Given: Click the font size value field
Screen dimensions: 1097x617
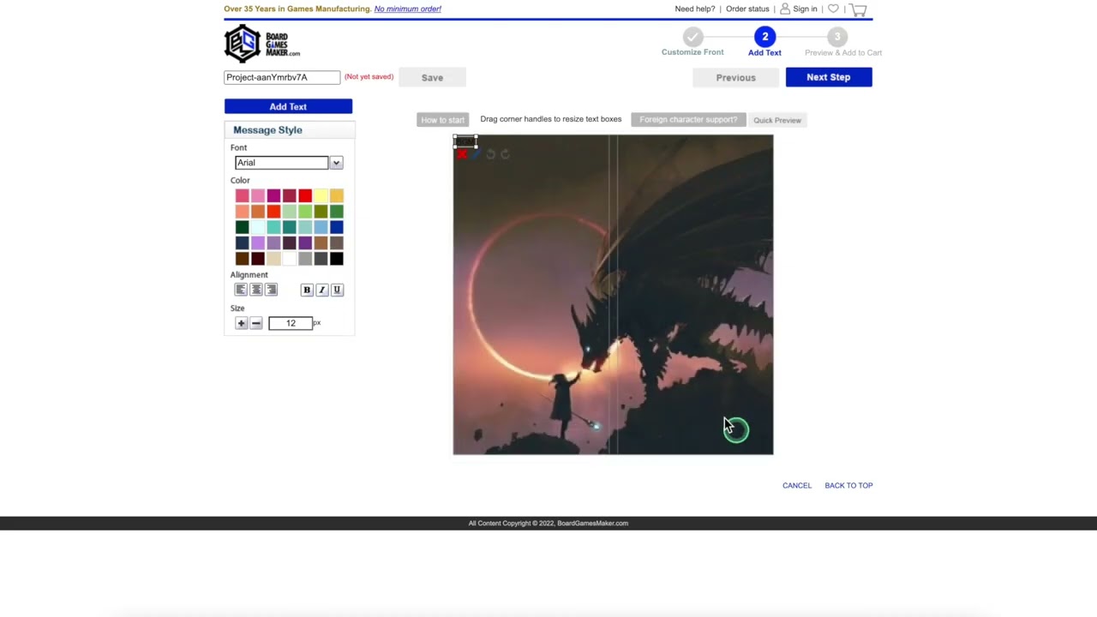Looking at the screenshot, I should [291, 323].
